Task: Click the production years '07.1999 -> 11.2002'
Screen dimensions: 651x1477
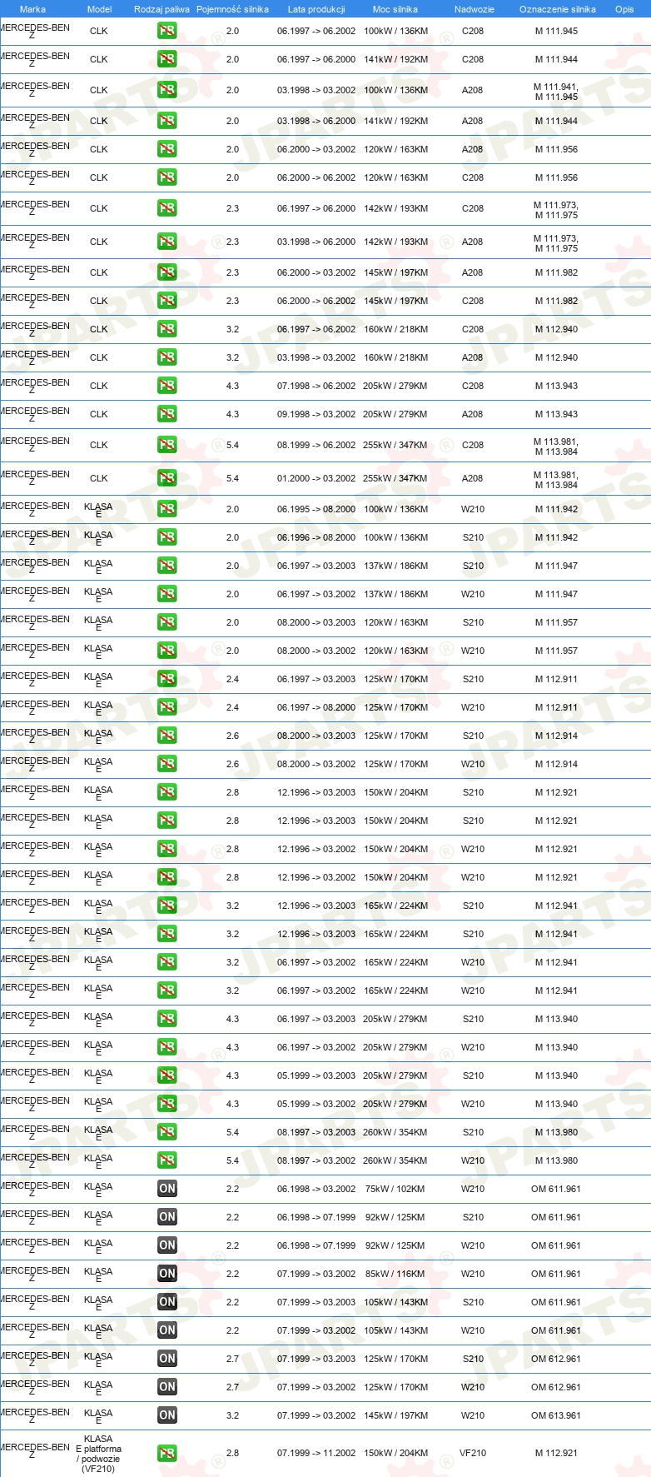Action: point(316,1453)
